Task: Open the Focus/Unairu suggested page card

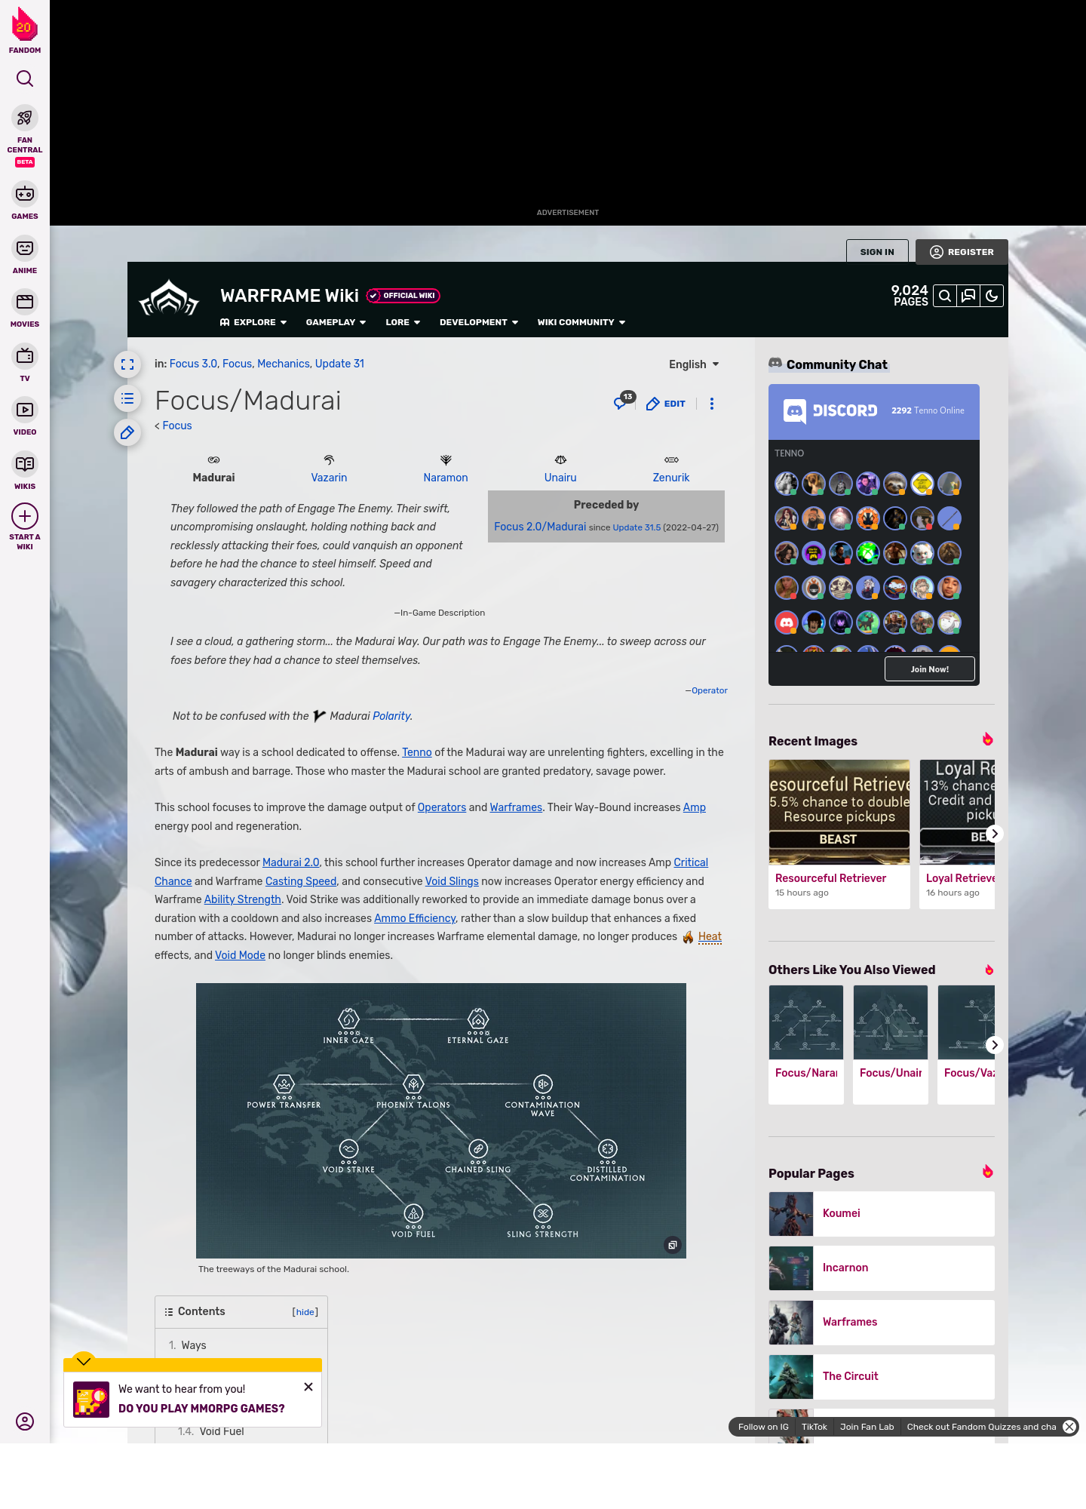Action: [891, 1045]
